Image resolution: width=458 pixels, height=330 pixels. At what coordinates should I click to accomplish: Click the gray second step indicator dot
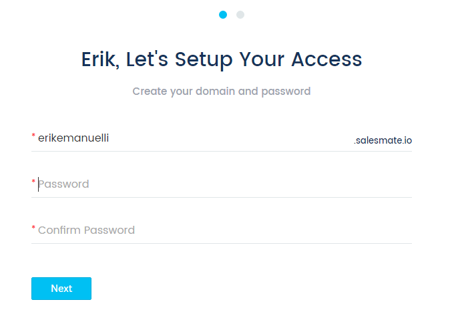coord(240,15)
